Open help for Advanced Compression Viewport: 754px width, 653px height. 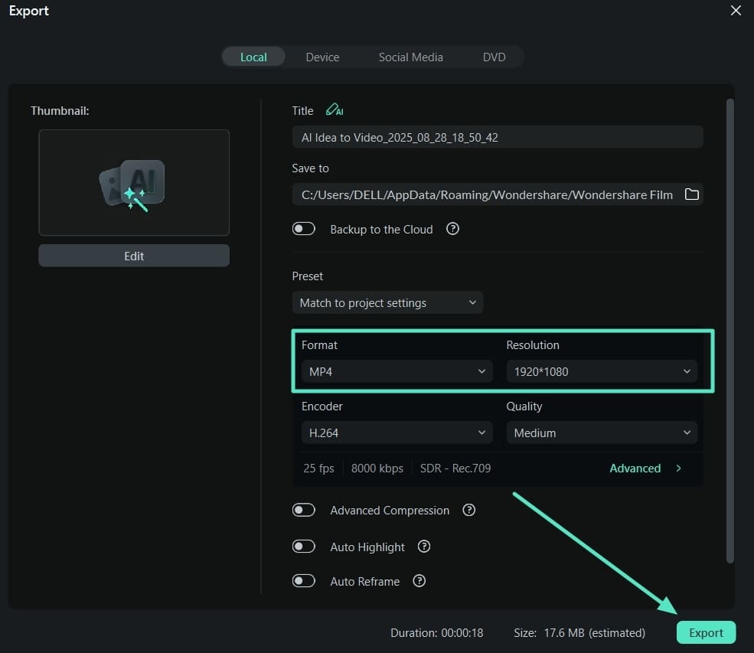(x=468, y=510)
